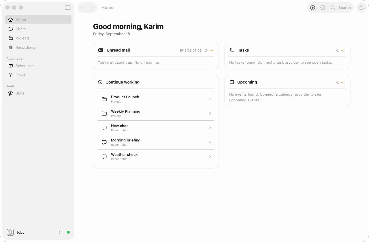Click the reload button at top right
369x242 pixels.
(362, 8)
